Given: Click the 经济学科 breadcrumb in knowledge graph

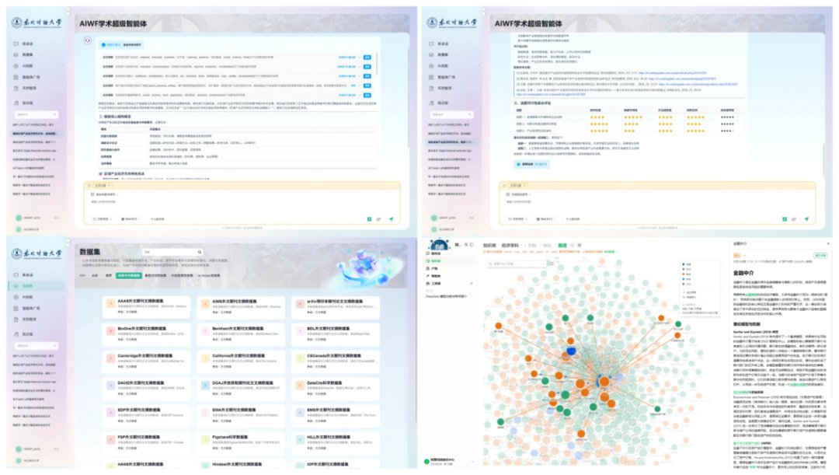Looking at the screenshot, I should 510,245.
